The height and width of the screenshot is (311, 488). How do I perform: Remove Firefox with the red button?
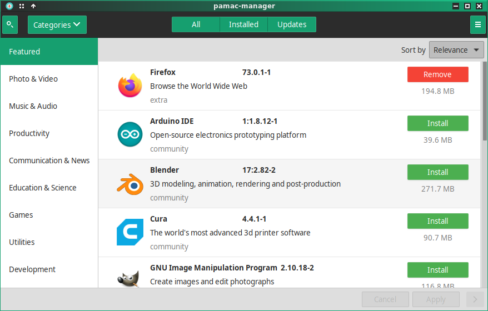[437, 74]
